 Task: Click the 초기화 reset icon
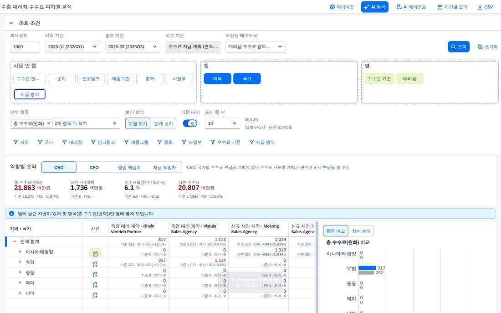pyautogui.click(x=480, y=46)
